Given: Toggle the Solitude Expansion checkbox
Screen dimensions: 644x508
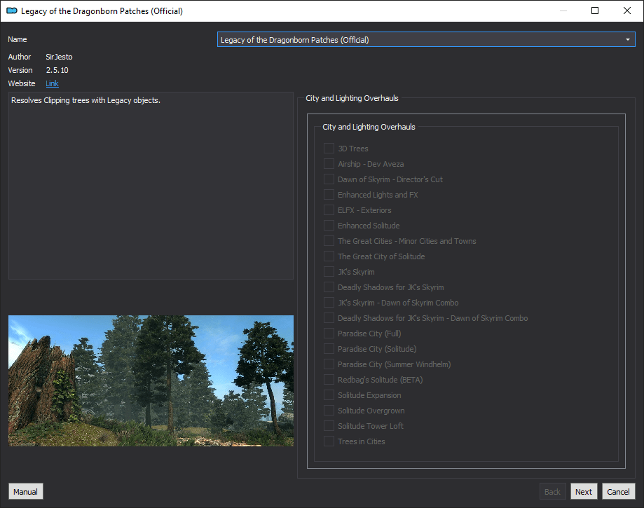Looking at the screenshot, I should 329,394.
